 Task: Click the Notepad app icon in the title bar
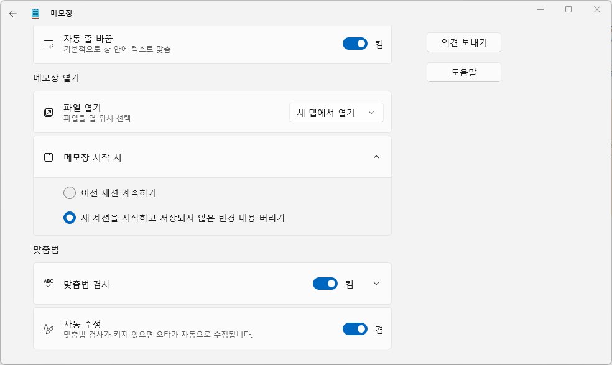click(x=35, y=14)
